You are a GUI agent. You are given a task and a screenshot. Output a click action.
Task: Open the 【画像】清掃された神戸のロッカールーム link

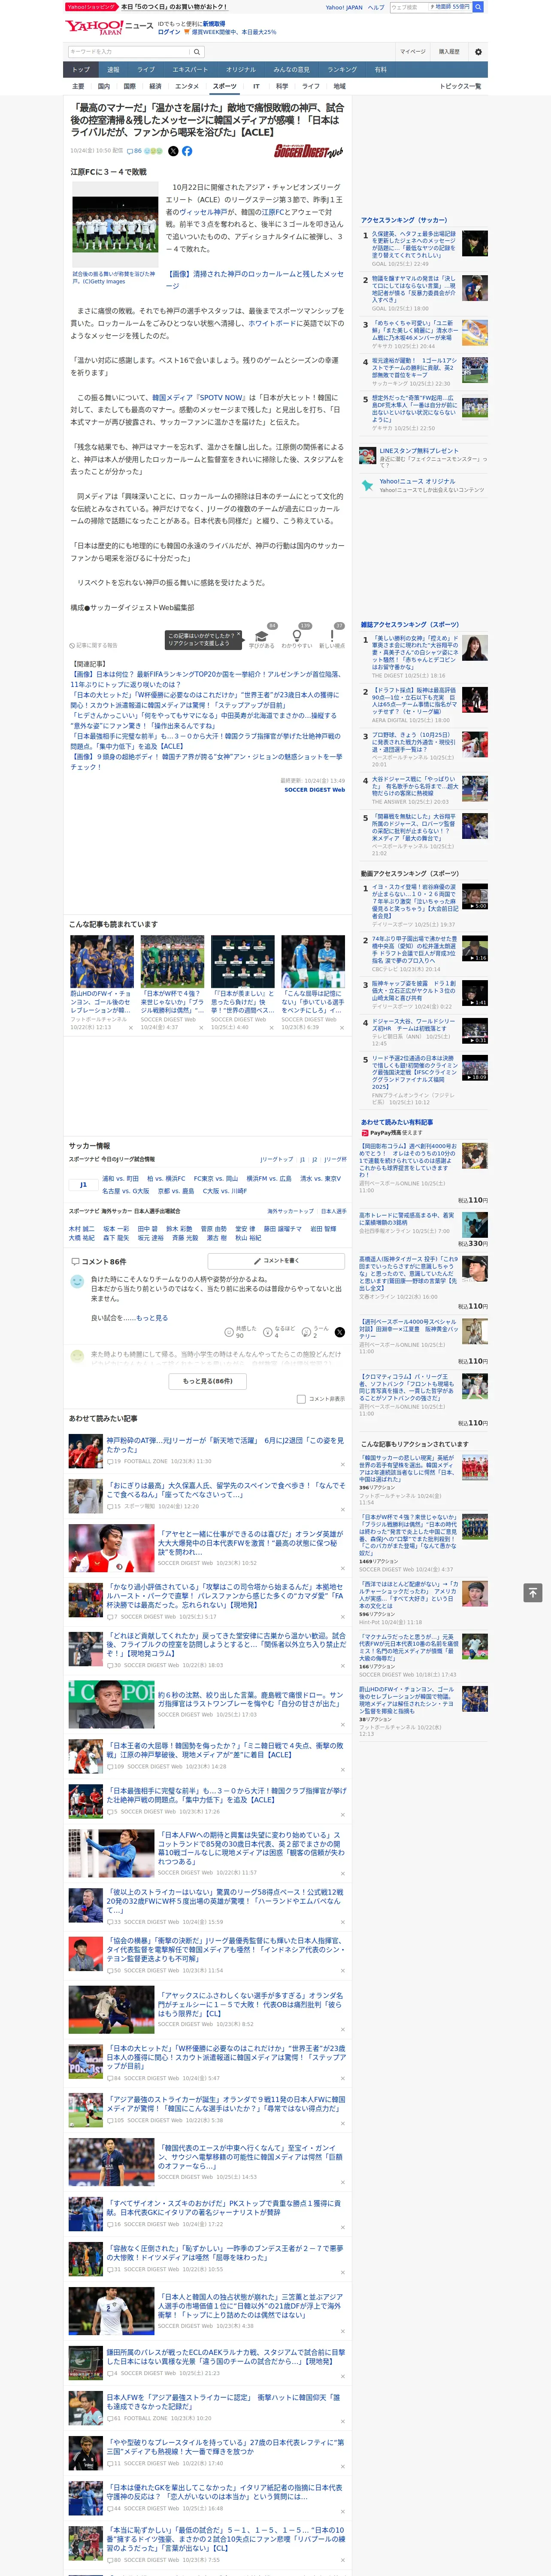pyautogui.click(x=254, y=279)
